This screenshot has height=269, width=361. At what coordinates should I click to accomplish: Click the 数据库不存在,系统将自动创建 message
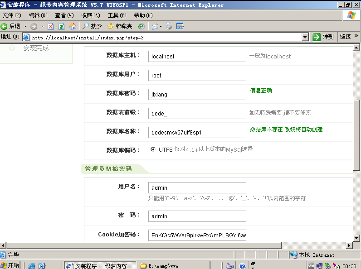[x=286, y=130]
